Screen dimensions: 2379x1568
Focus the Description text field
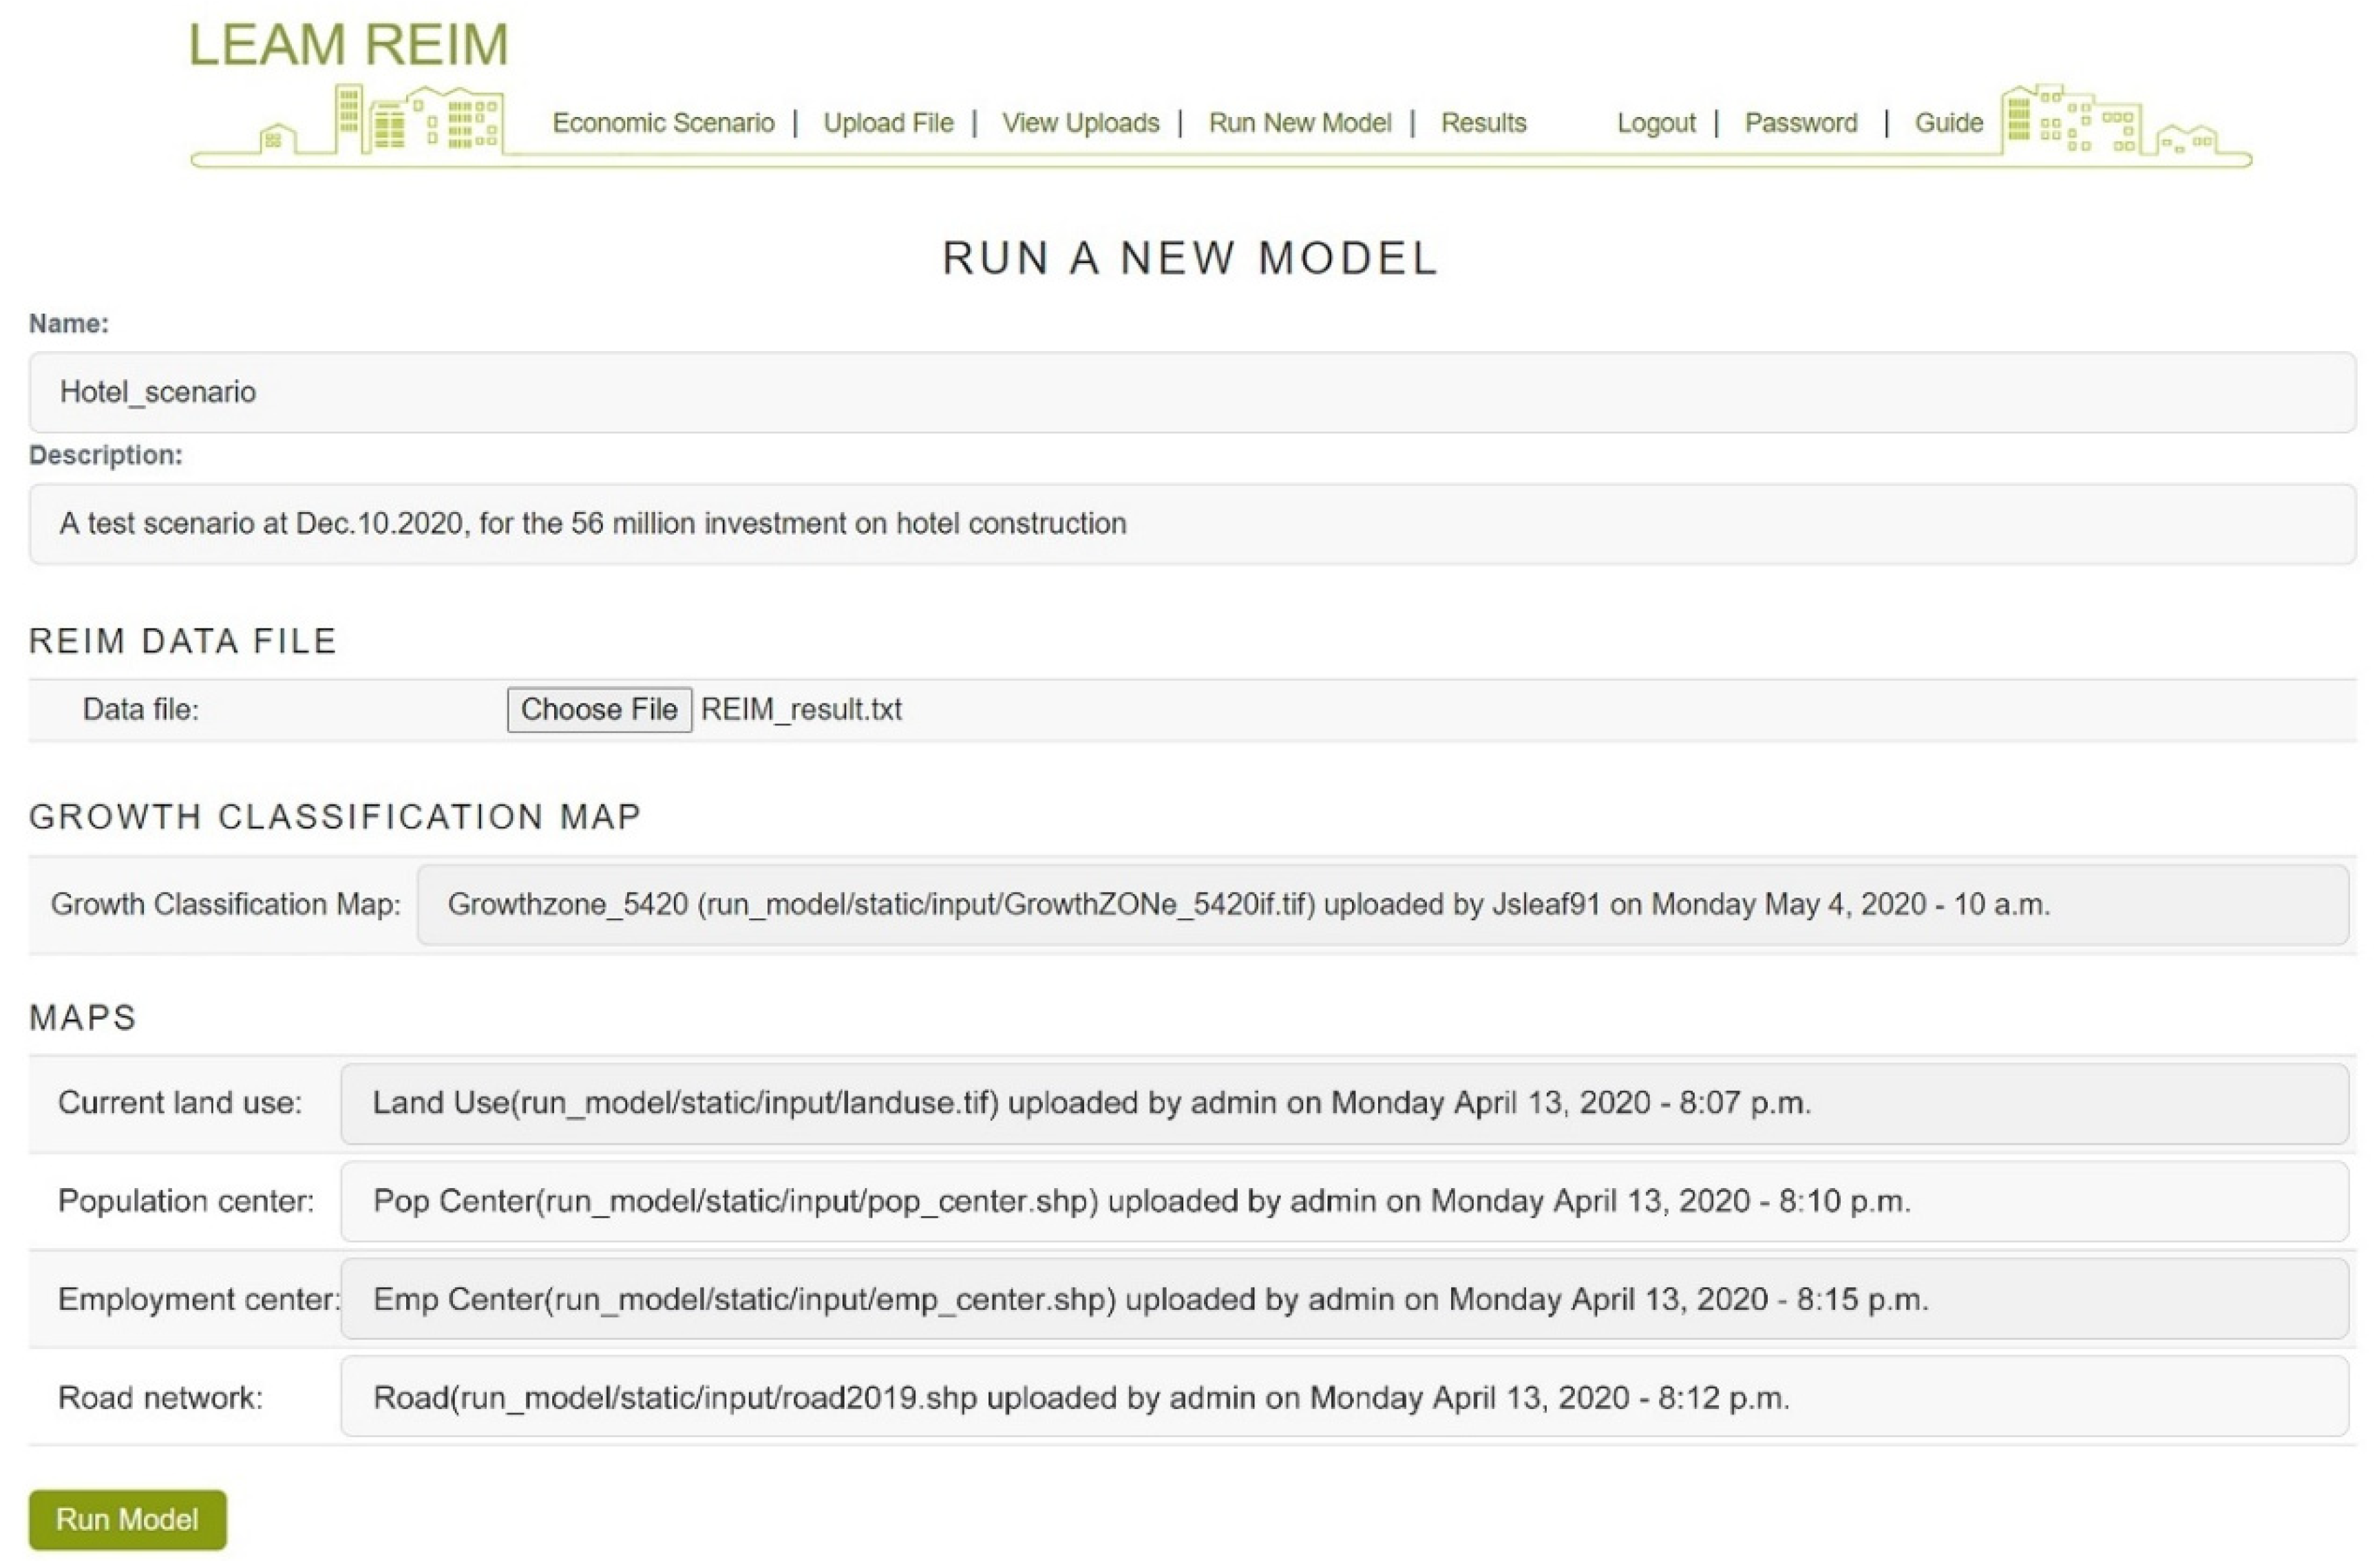[x=1192, y=524]
